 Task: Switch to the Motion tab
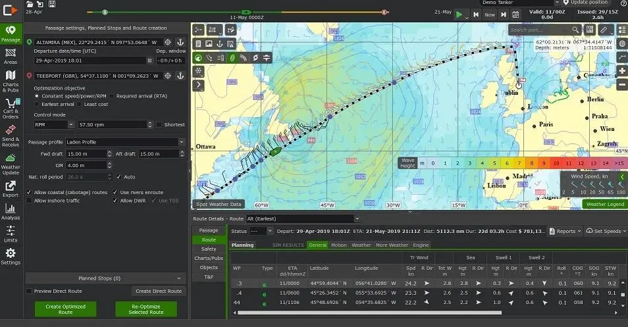339,245
